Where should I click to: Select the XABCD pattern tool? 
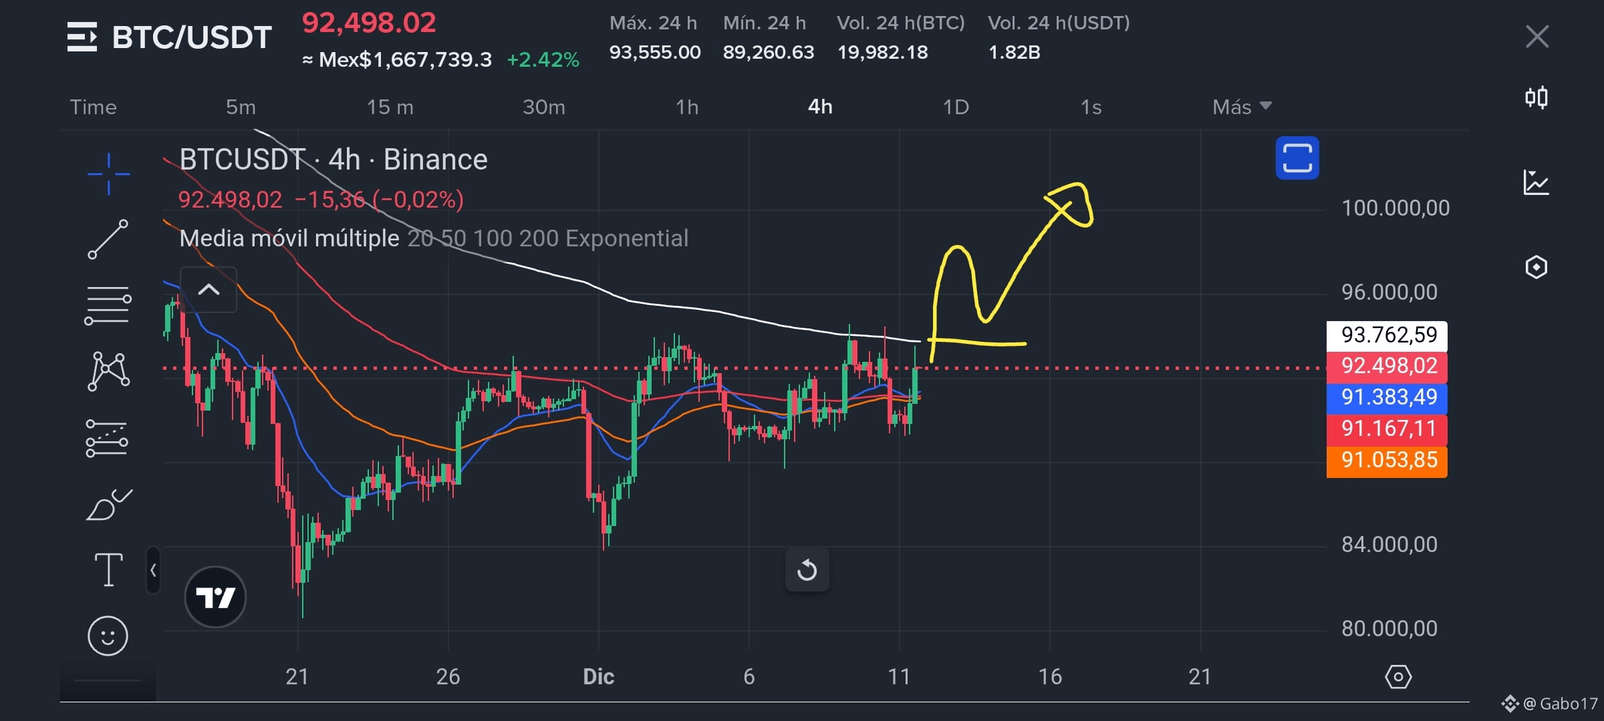[x=108, y=371]
